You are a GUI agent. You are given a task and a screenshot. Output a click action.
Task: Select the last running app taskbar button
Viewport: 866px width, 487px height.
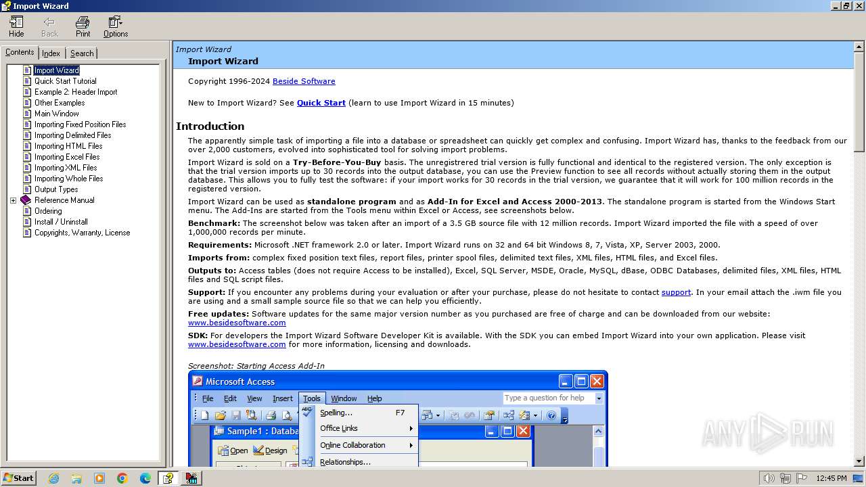click(x=191, y=478)
